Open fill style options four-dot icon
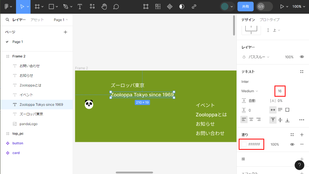The height and width of the screenshot is (174, 309). [x=292, y=135]
